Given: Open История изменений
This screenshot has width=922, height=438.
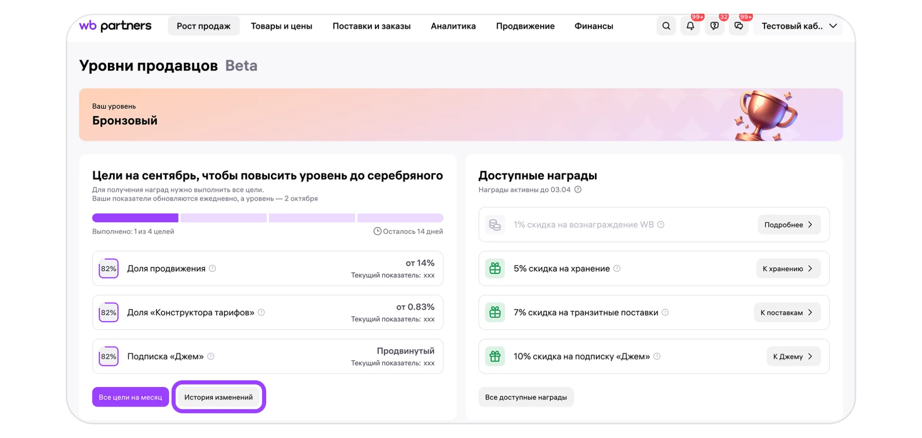Looking at the screenshot, I should pyautogui.click(x=219, y=397).
